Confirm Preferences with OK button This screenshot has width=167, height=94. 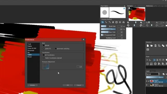pyautogui.click(x=68, y=85)
